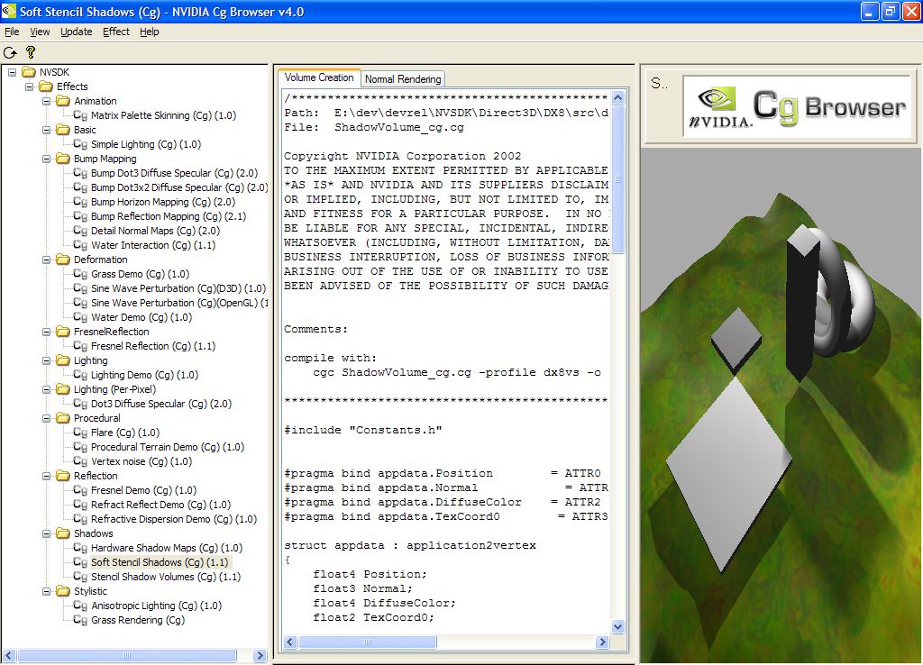Select Sine Wave Perturbation (Cg)(D3D) (1.0)
Viewport: 923px width, 665px height.
[178, 288]
